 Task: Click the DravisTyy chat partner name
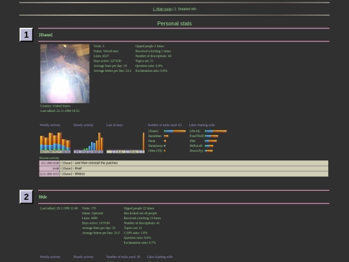coord(196,151)
